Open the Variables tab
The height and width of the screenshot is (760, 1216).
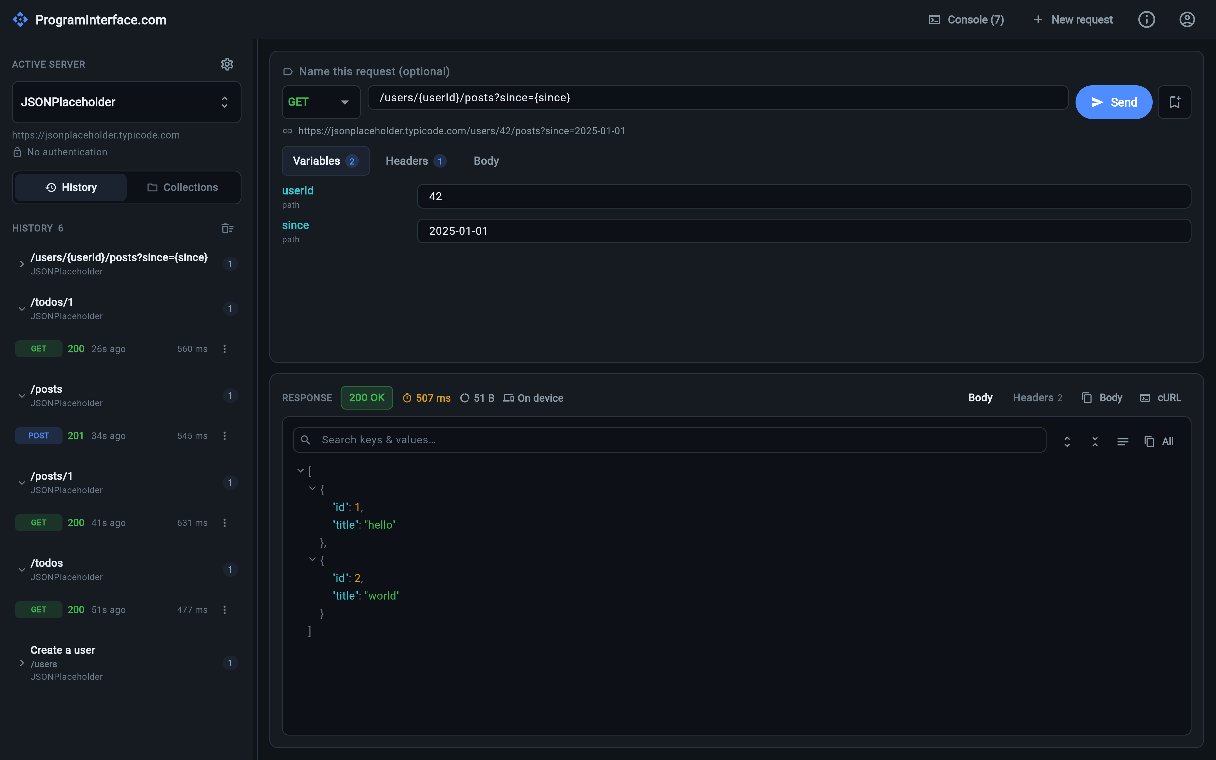coord(326,161)
